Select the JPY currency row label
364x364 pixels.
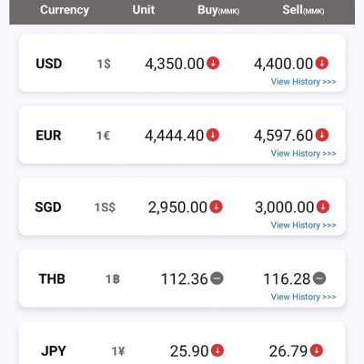54,351
